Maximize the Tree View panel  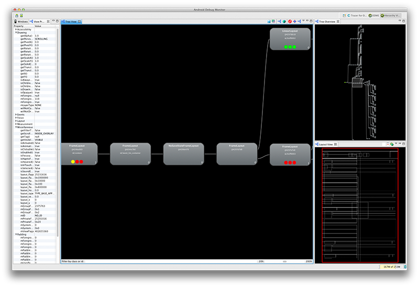(311, 21)
